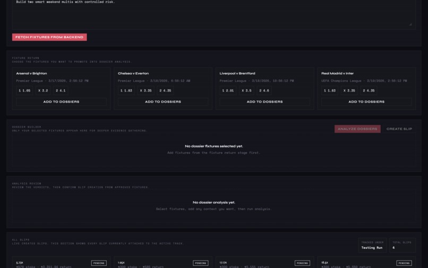This screenshot has height=268, width=428.
Task: Open the 1.95X slip card
Action: (163, 263)
